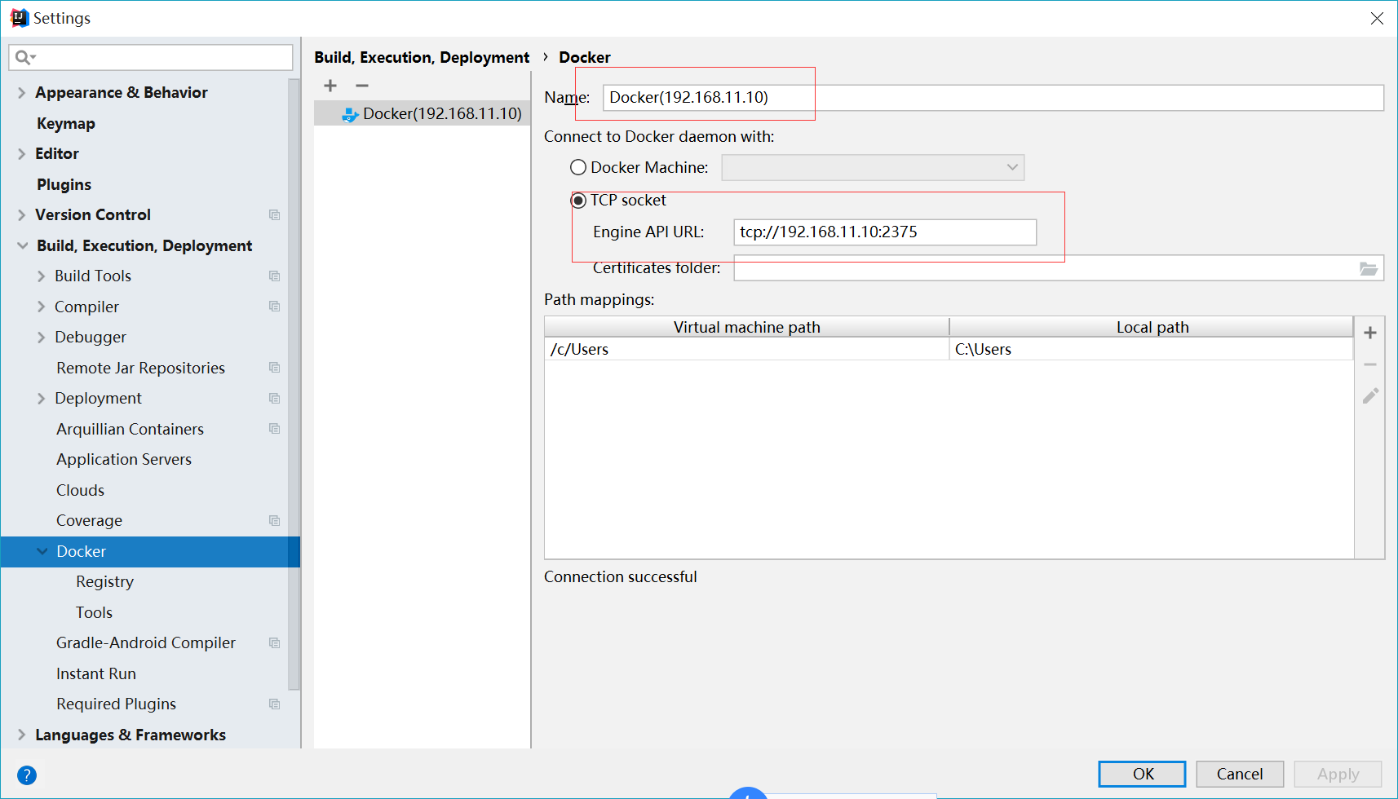Remove selected Docker configuration with minus icon
The height and width of the screenshot is (799, 1398).
pos(362,86)
